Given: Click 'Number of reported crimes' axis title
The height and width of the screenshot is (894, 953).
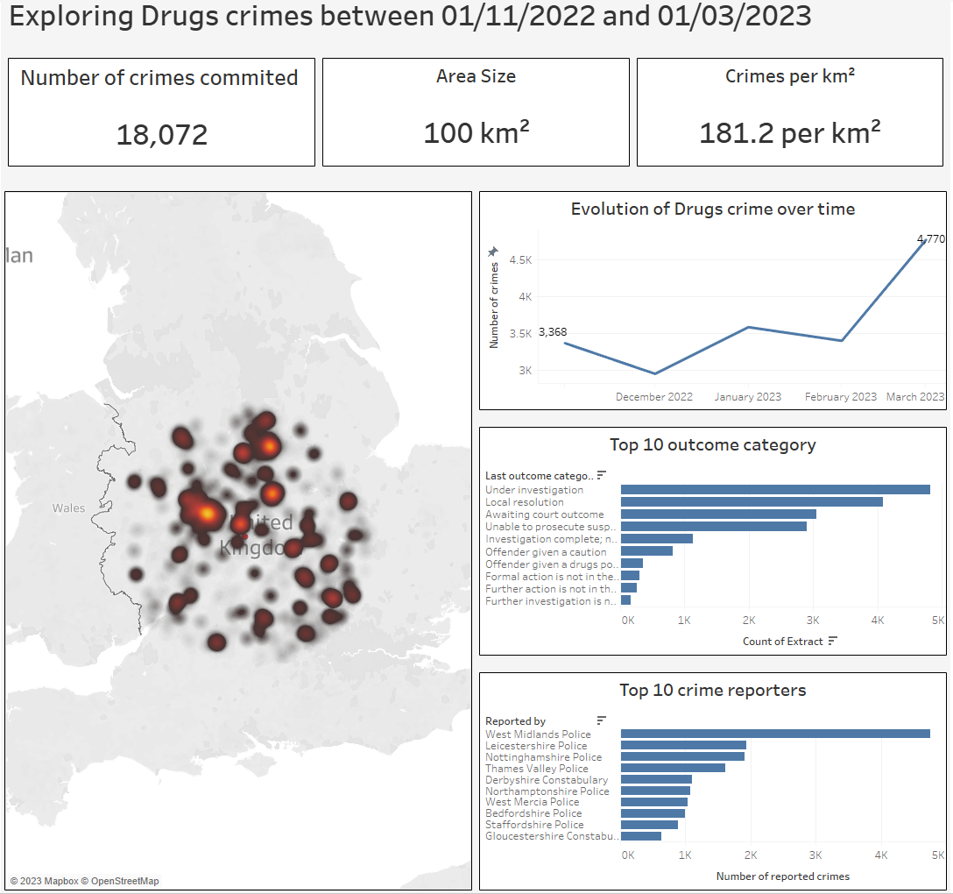Looking at the screenshot, I should click(783, 876).
